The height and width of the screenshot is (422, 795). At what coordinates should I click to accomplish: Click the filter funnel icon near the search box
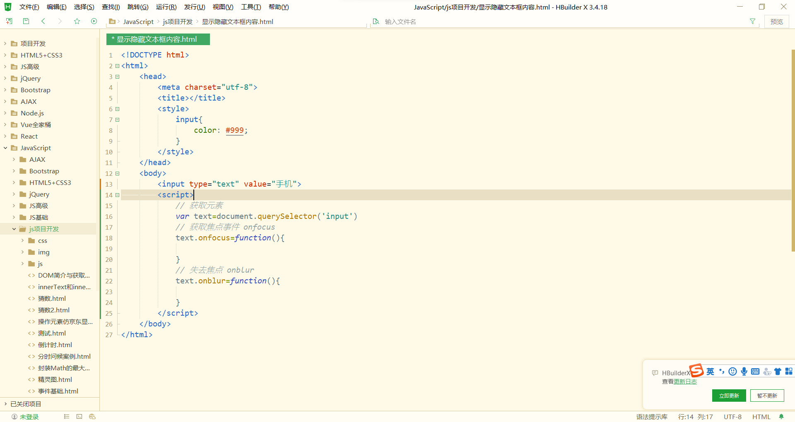tap(753, 21)
